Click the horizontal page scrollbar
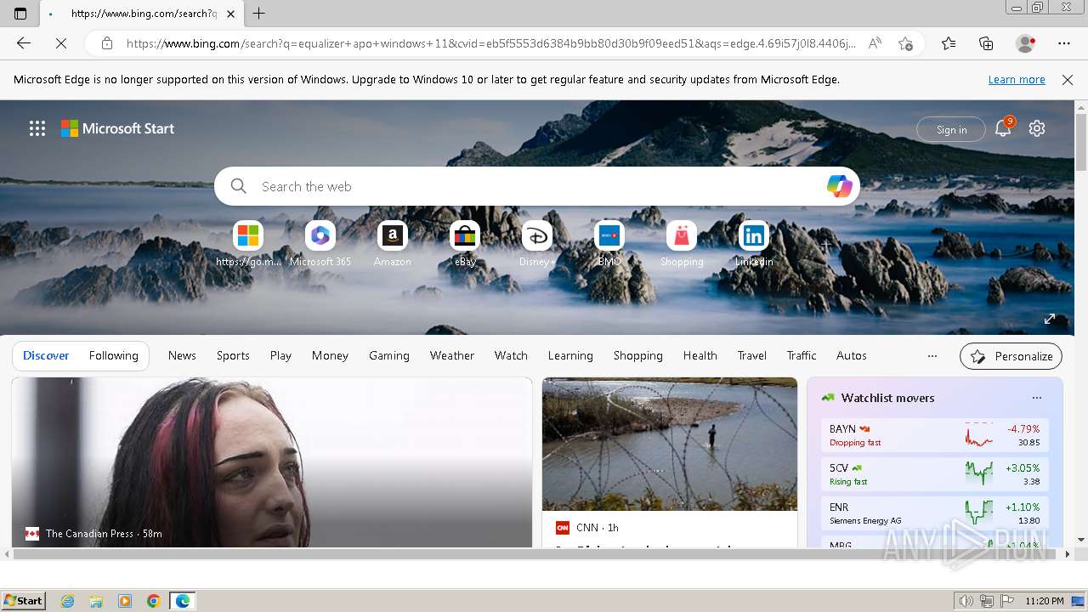The width and height of the screenshot is (1088, 612). tap(534, 554)
